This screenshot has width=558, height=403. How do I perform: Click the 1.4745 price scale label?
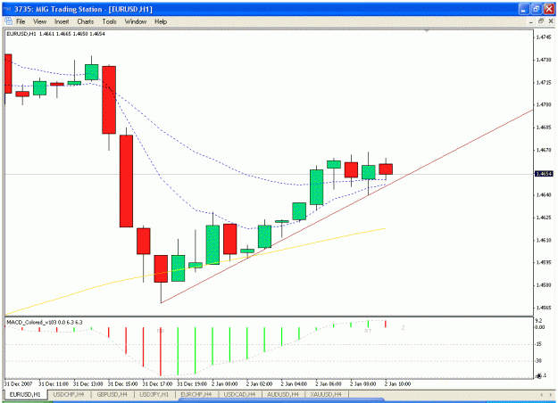[x=544, y=37]
